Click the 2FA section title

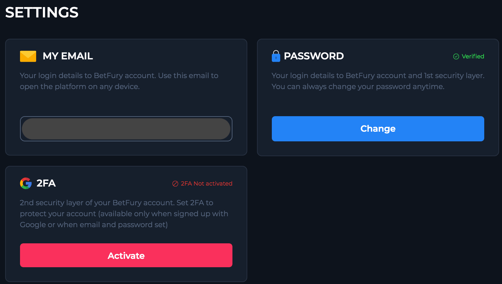point(46,183)
